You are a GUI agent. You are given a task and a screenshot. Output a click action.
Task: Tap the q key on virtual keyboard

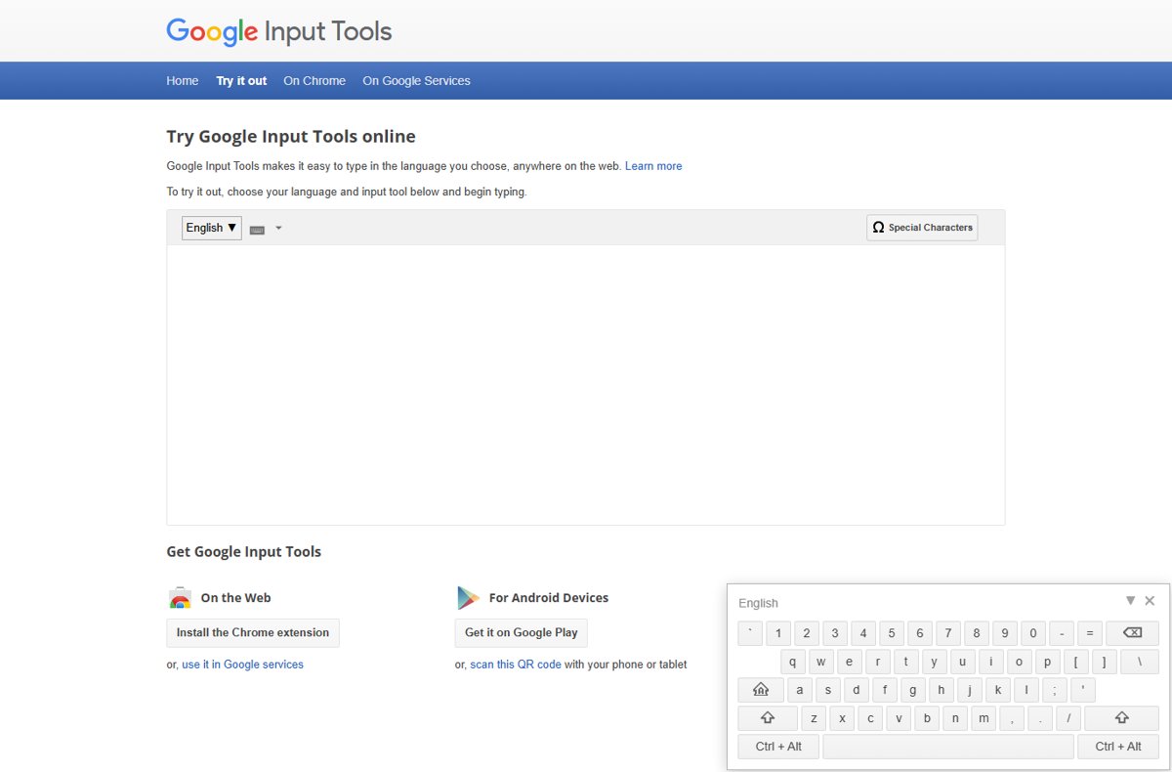[792, 662]
